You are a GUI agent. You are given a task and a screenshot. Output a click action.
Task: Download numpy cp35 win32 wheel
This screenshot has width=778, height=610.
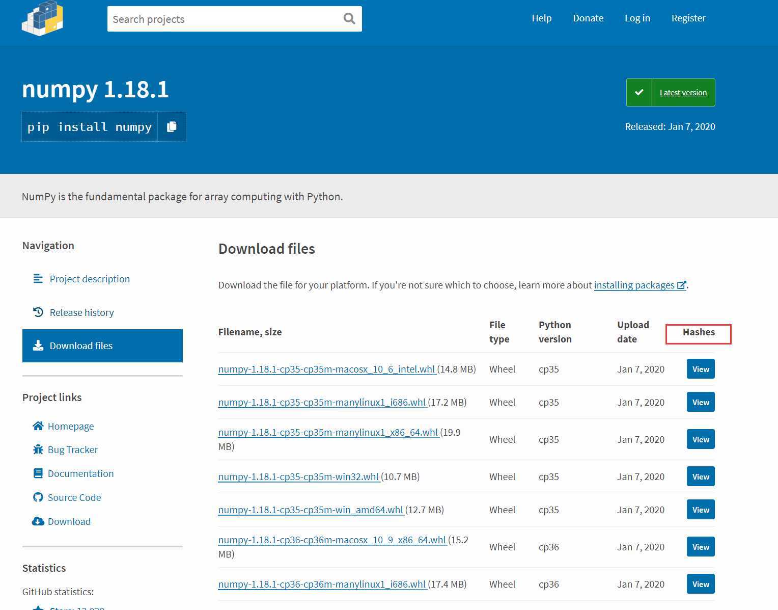click(x=298, y=476)
